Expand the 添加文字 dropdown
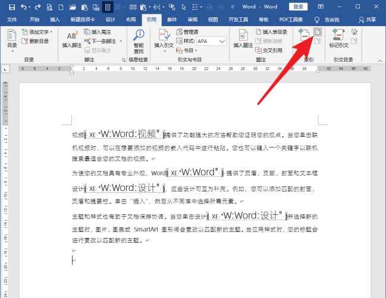 click(51, 32)
